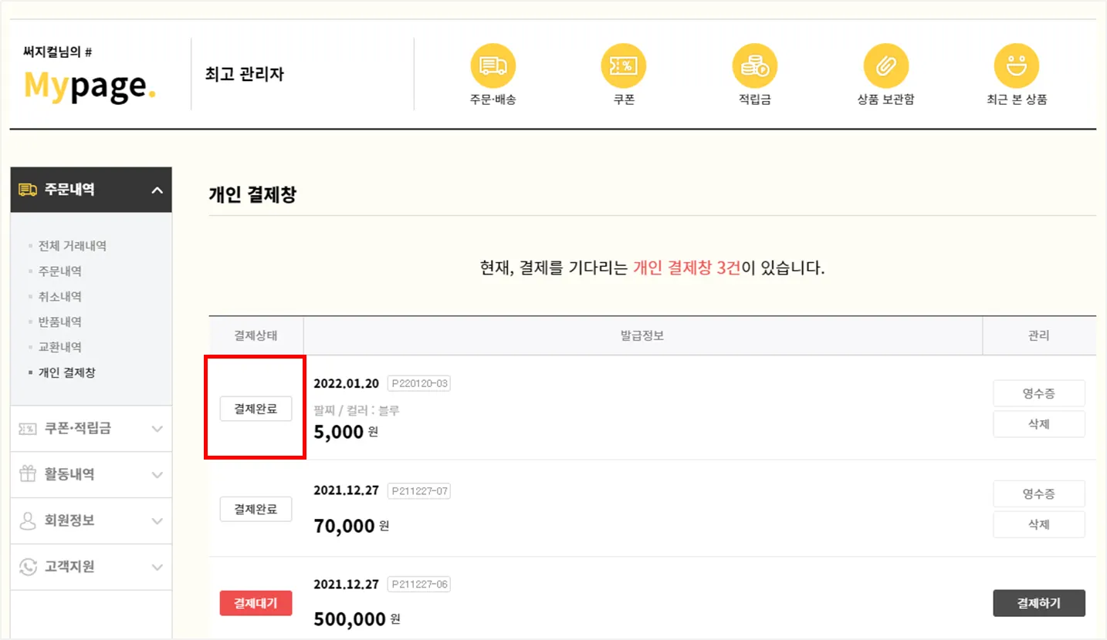This screenshot has width=1107, height=640.
Task: Click the gift icon beside 활동내역
Action: (28, 474)
